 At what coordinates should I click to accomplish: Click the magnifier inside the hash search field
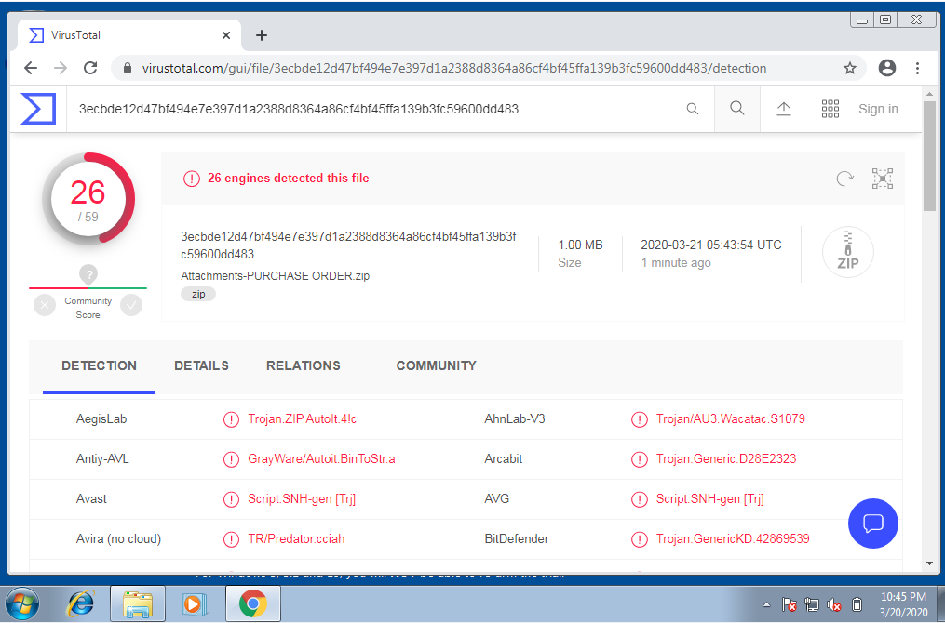(x=693, y=109)
